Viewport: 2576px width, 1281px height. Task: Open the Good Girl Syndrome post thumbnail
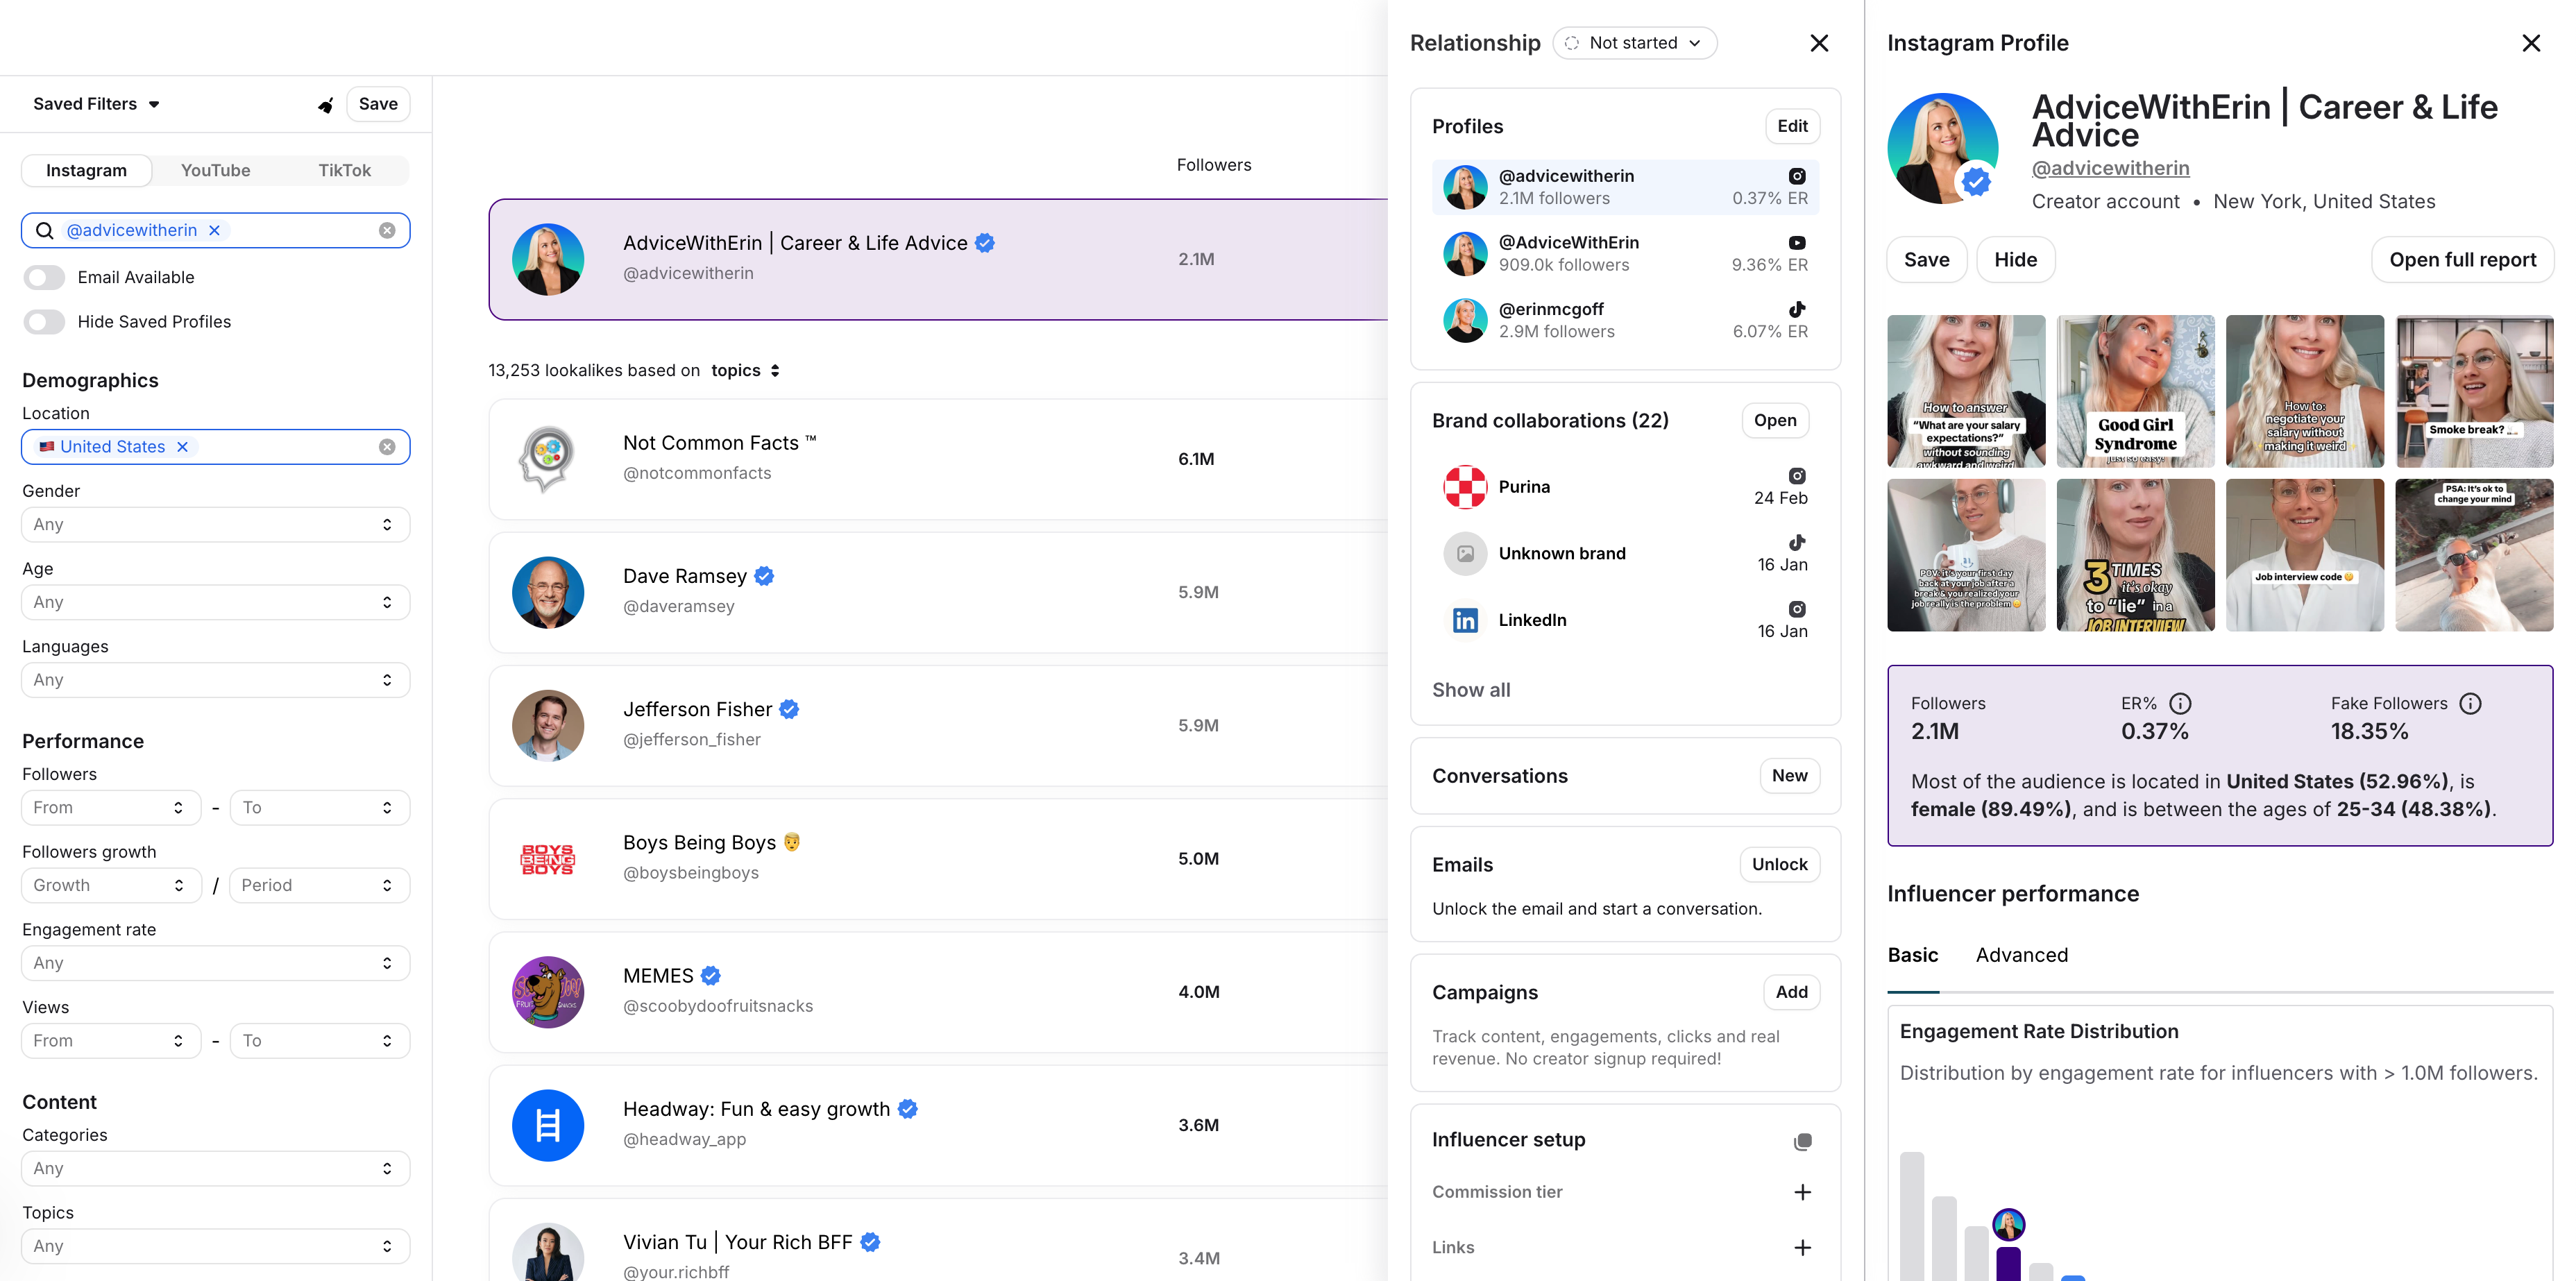pos(2135,391)
